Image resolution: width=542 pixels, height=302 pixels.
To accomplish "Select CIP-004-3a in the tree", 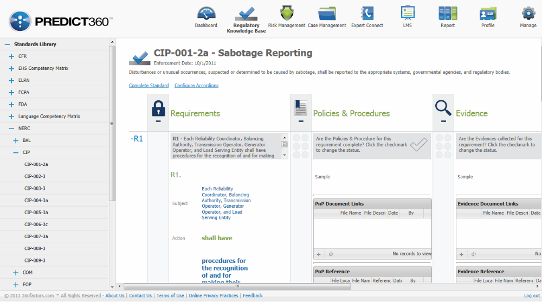I will click(36, 200).
